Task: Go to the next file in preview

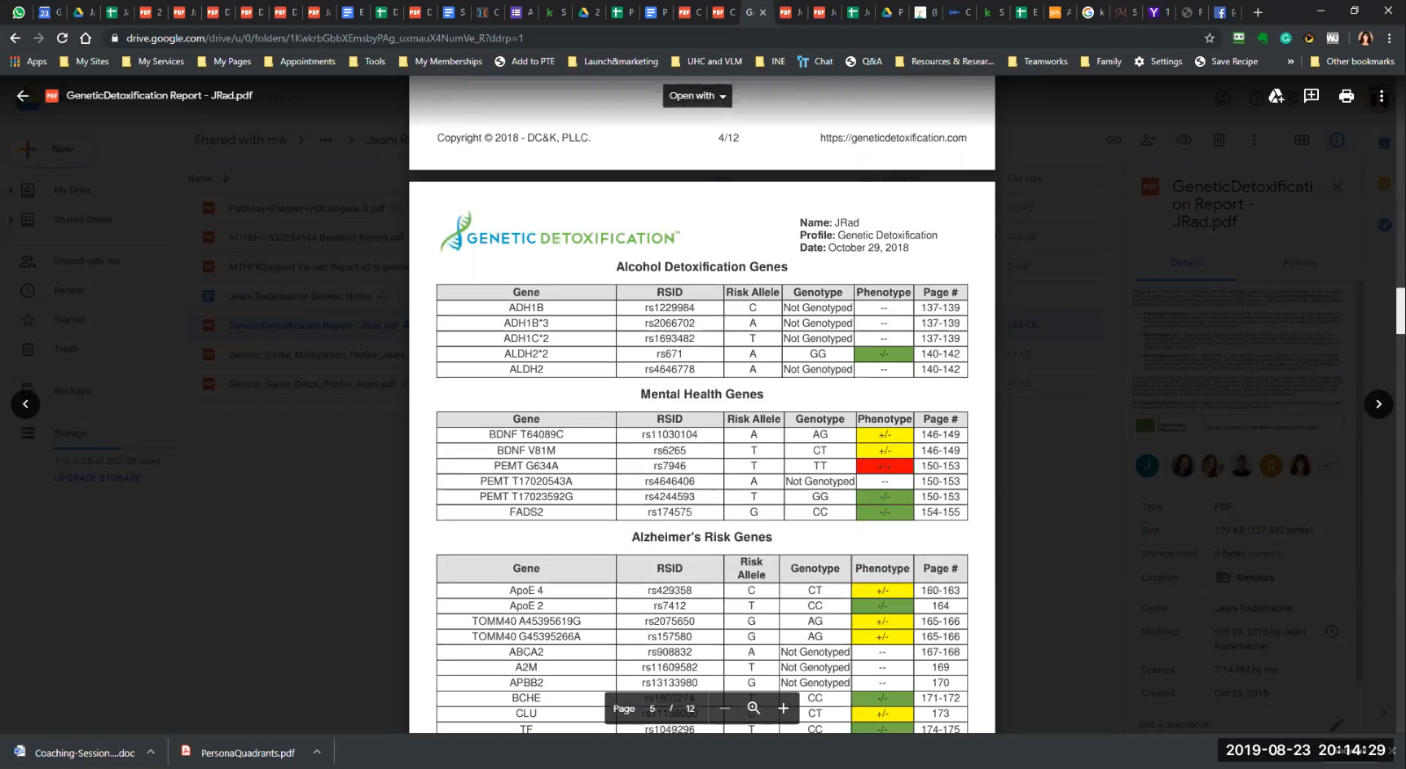Action: click(1378, 404)
